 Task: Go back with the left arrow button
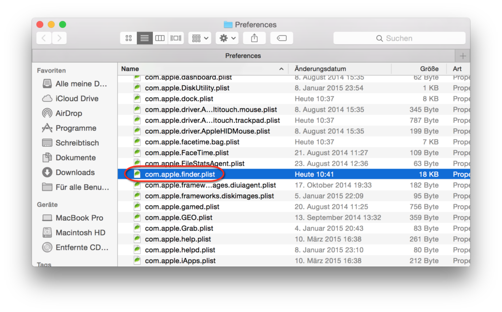pyautogui.click(x=44, y=38)
